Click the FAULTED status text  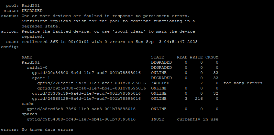pos(160,83)
